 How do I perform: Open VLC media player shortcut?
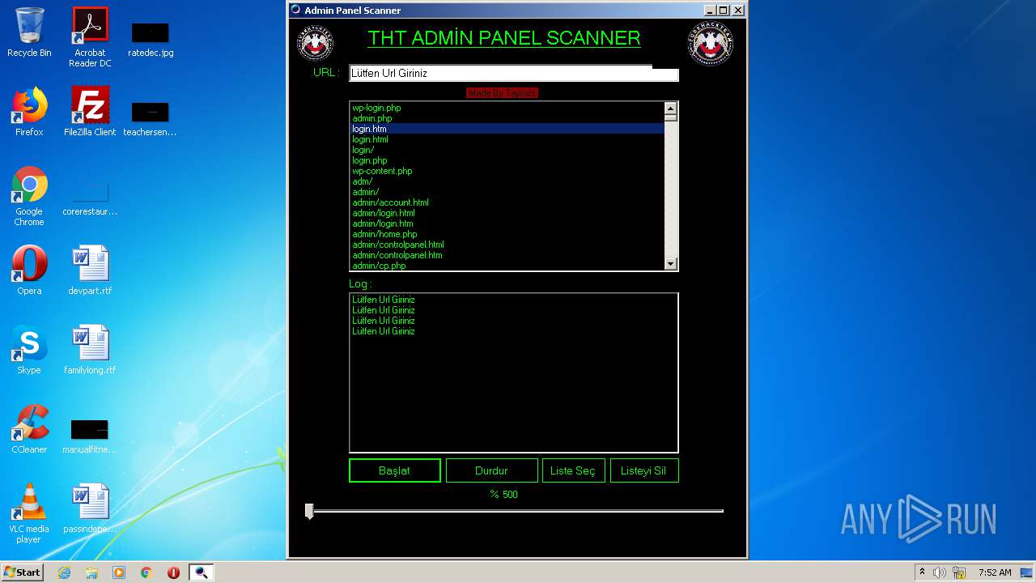pos(29,513)
